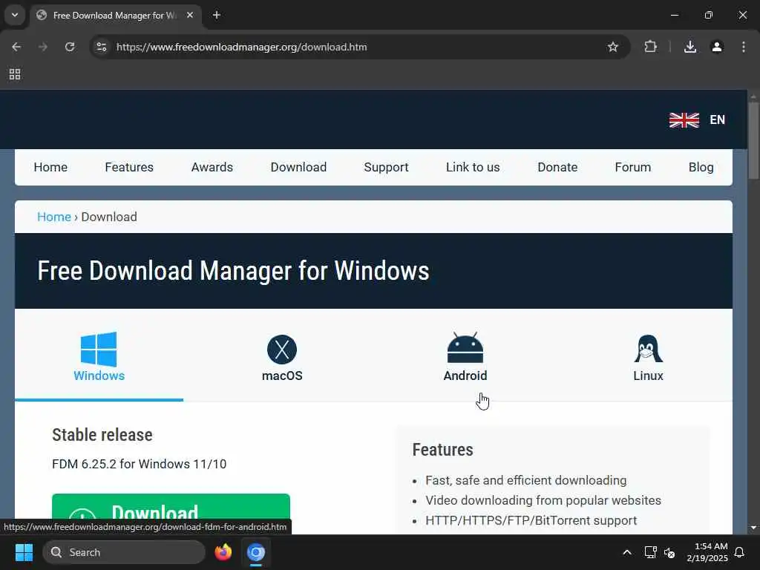Open Forum in site navigation
Image resolution: width=760 pixels, height=570 pixels.
tap(632, 167)
